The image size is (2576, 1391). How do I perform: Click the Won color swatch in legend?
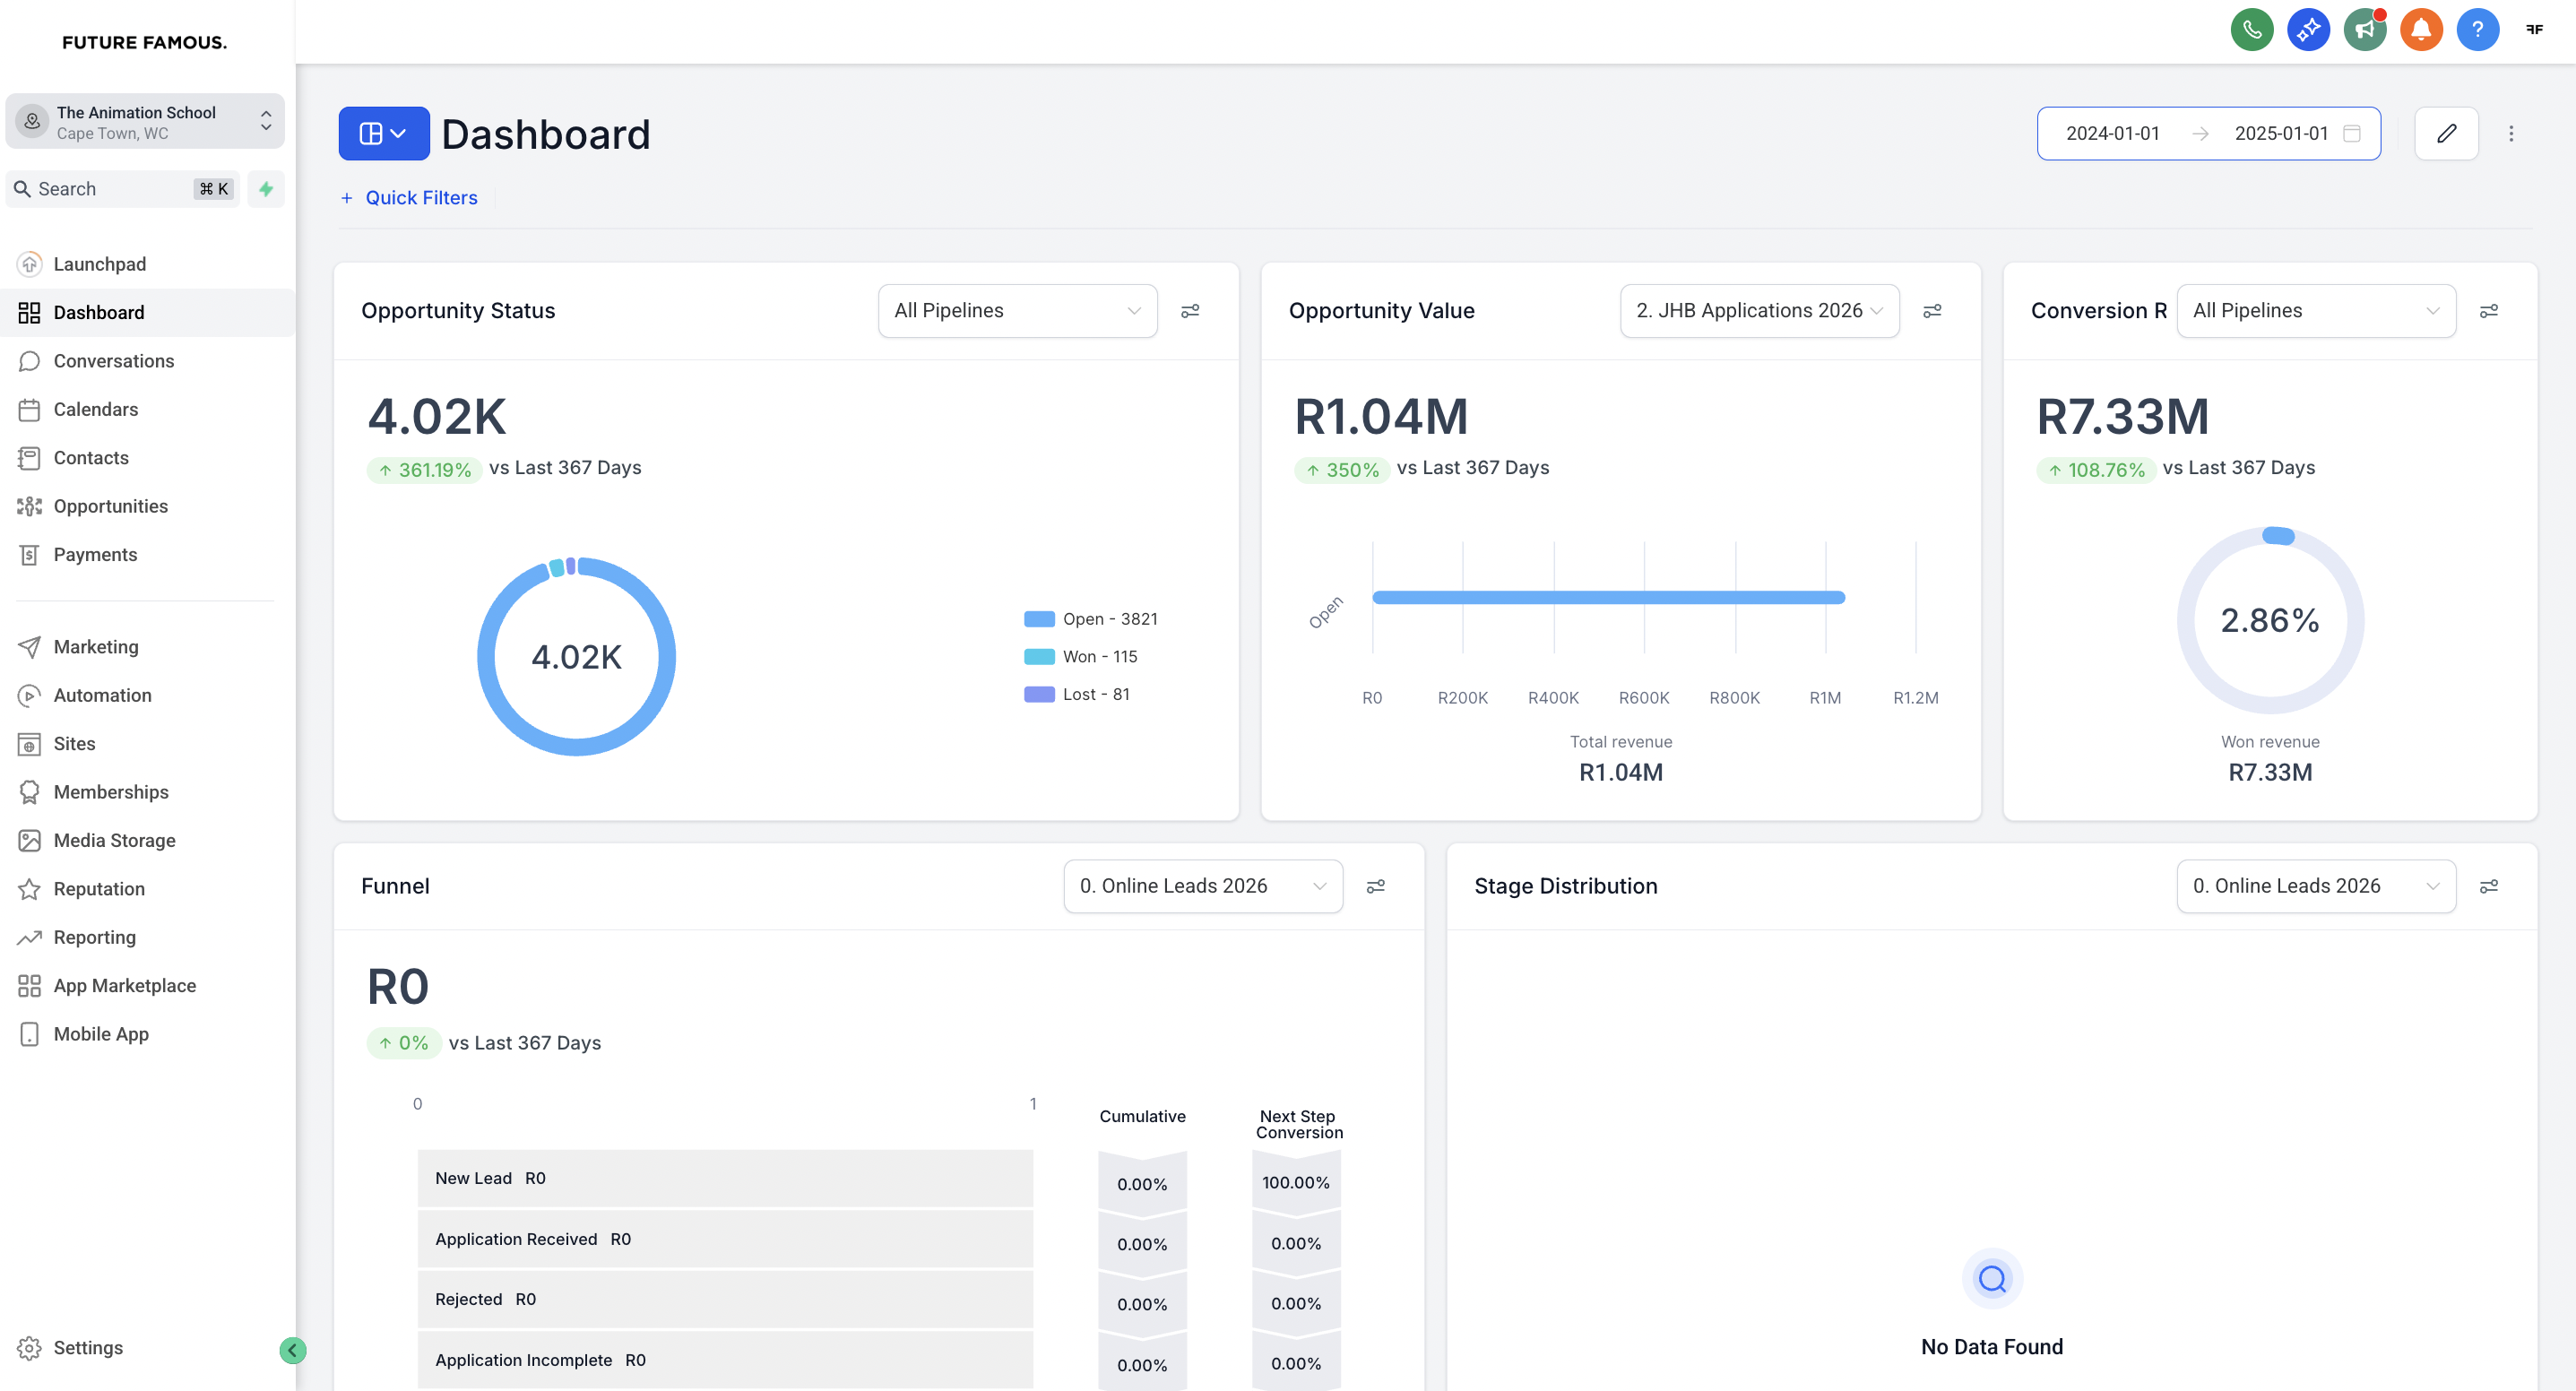pyautogui.click(x=1039, y=657)
